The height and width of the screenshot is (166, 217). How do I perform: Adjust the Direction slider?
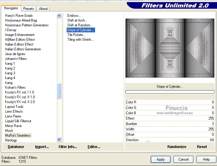170,140
